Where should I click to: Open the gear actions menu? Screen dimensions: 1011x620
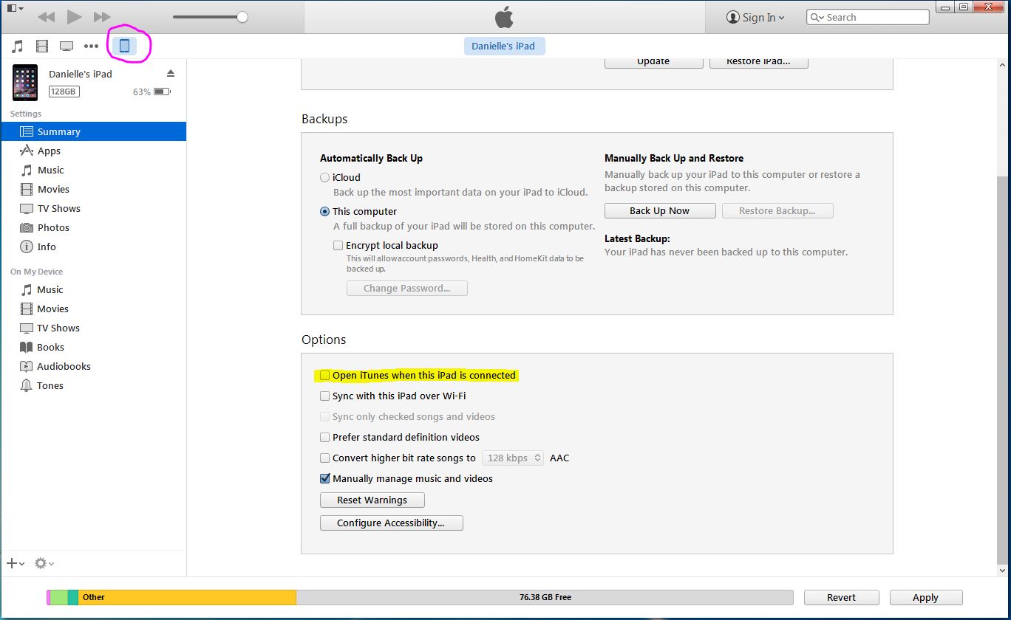[x=44, y=563]
